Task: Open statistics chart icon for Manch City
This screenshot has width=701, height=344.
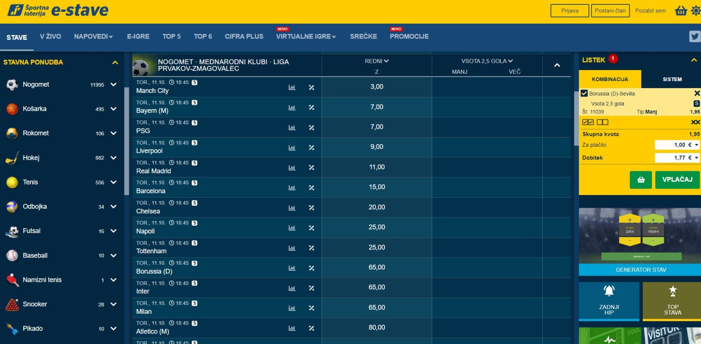Action: coord(292,87)
